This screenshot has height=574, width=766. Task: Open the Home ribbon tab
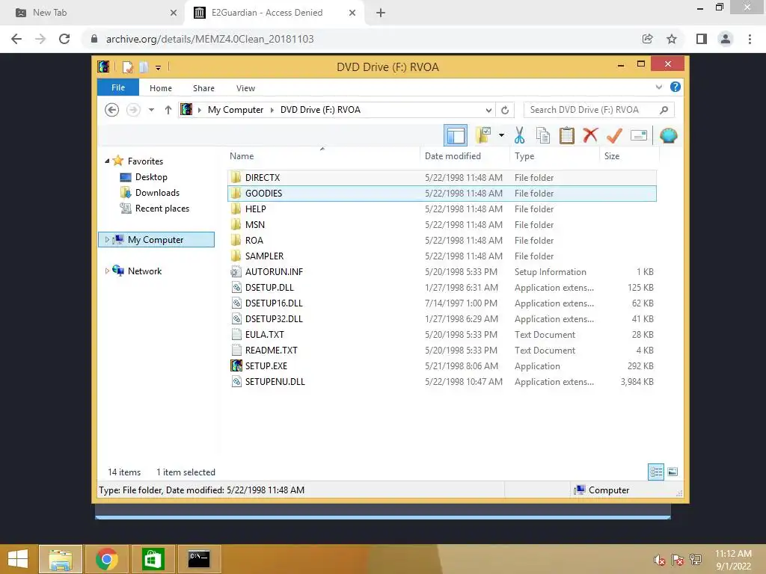click(161, 88)
